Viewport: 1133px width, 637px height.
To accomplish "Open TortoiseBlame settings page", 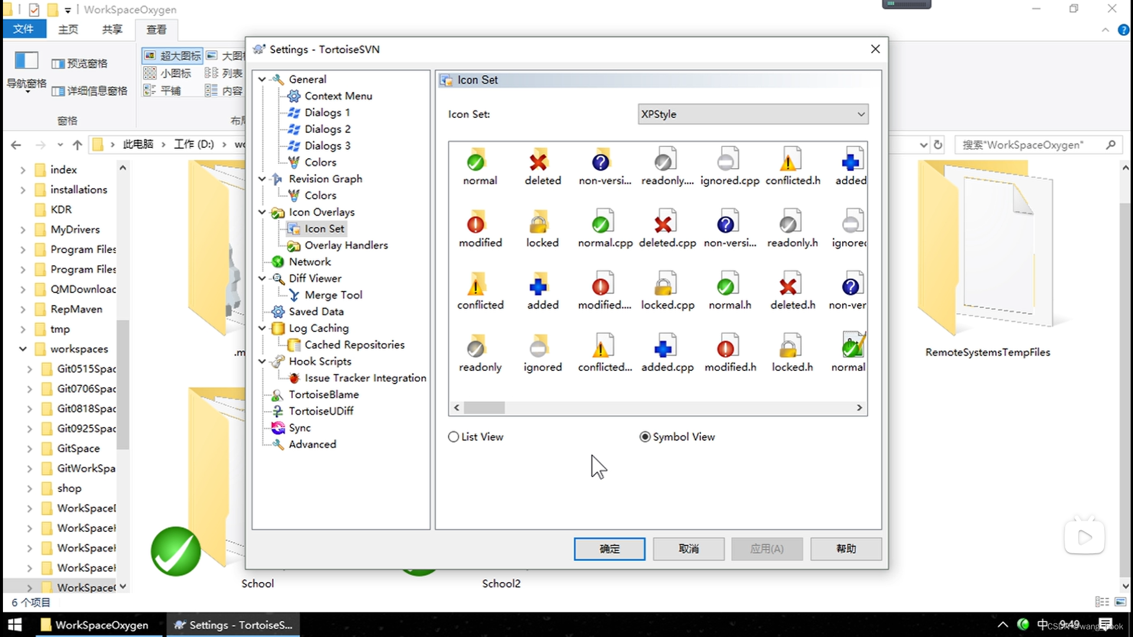I will point(323,394).
